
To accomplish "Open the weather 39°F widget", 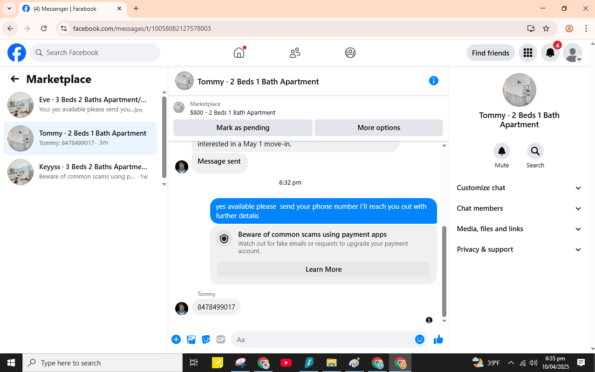I will coord(486,363).
